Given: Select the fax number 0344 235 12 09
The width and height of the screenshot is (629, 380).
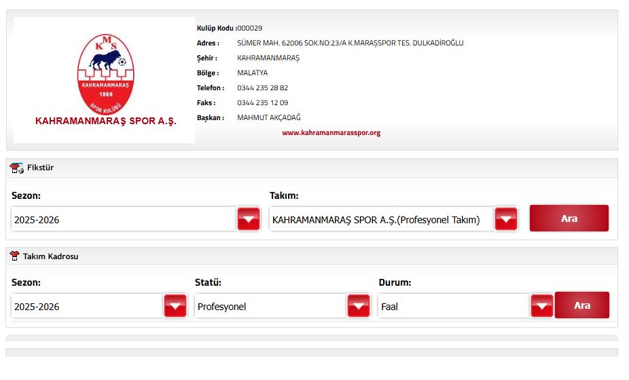Looking at the screenshot, I should [x=262, y=102].
